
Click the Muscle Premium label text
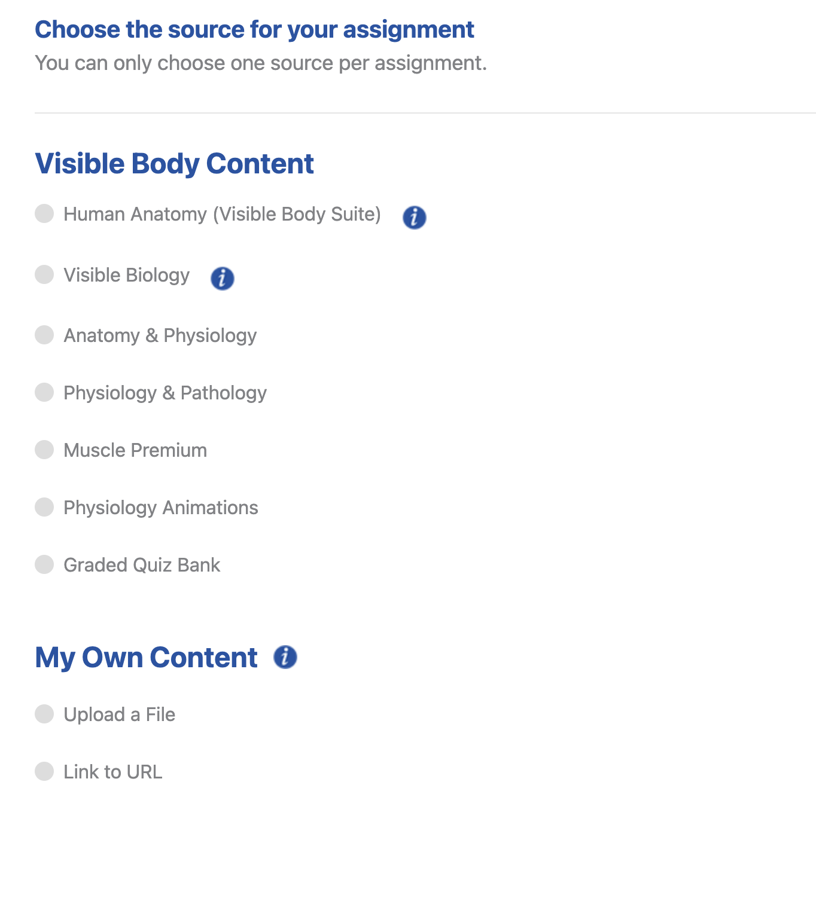(x=135, y=450)
